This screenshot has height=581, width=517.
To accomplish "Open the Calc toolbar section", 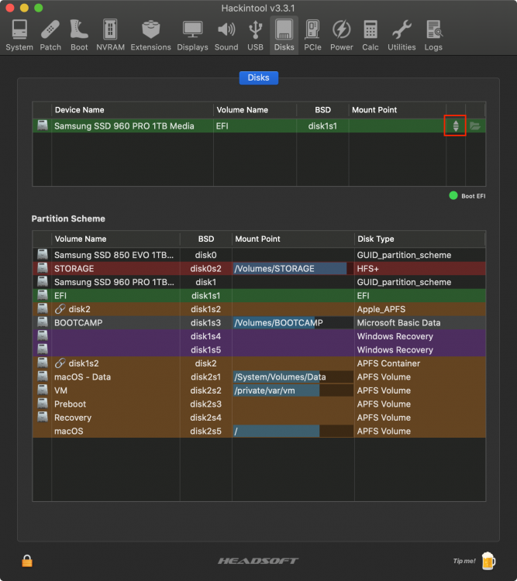I will (371, 35).
